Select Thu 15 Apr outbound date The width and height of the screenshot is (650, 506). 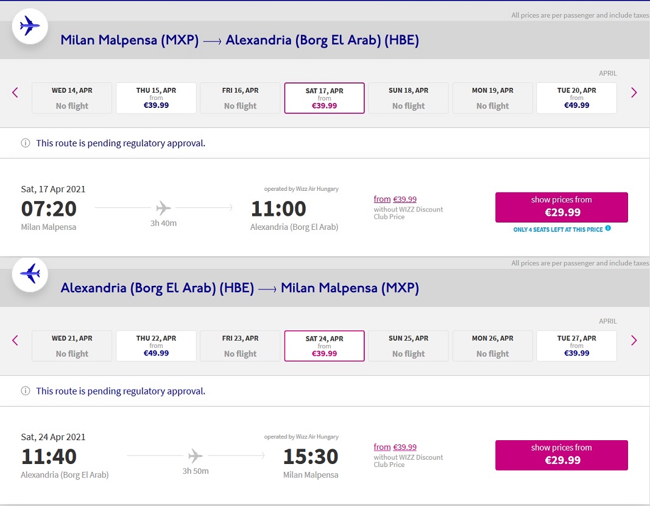tap(157, 98)
